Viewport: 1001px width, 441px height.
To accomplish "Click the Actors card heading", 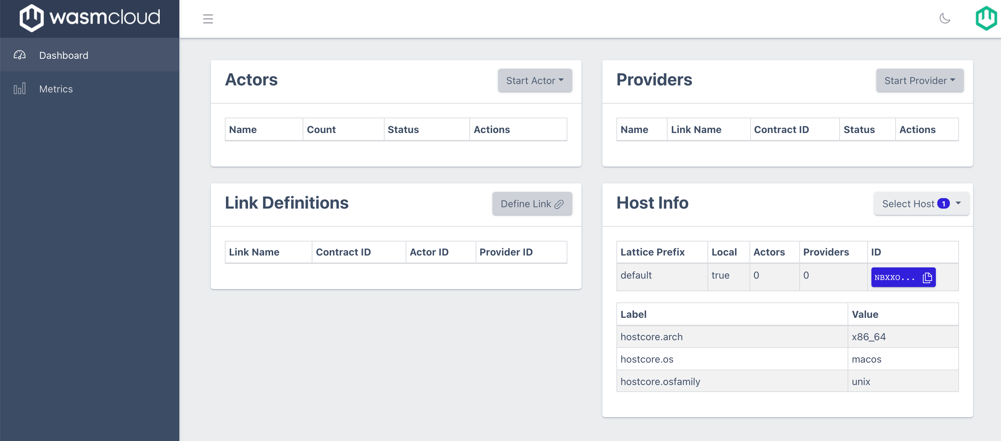I will pos(251,79).
